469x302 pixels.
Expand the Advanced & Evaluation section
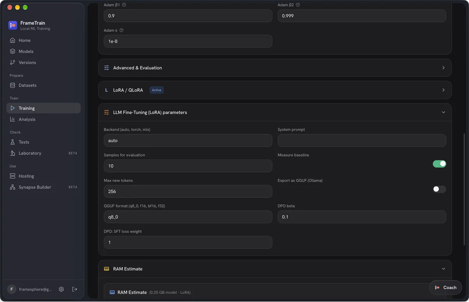275,68
